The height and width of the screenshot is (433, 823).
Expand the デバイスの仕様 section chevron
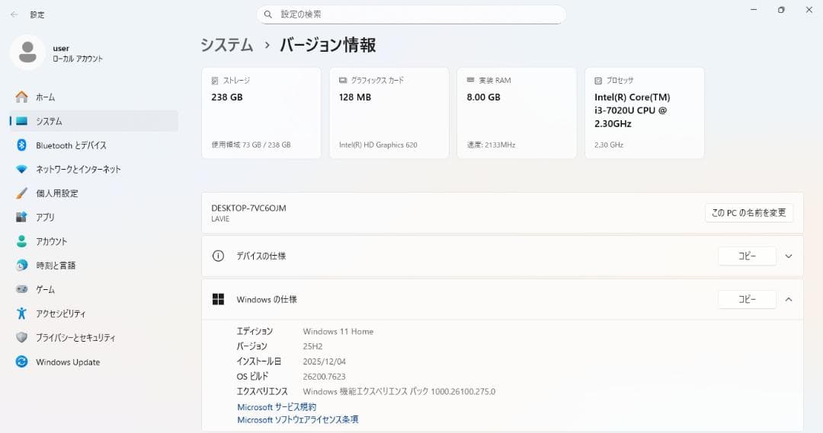click(x=789, y=256)
